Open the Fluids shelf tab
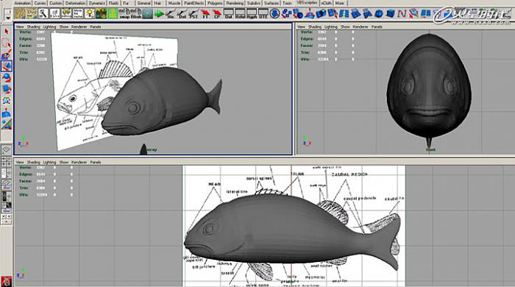The image size is (515, 287). coord(113,3)
